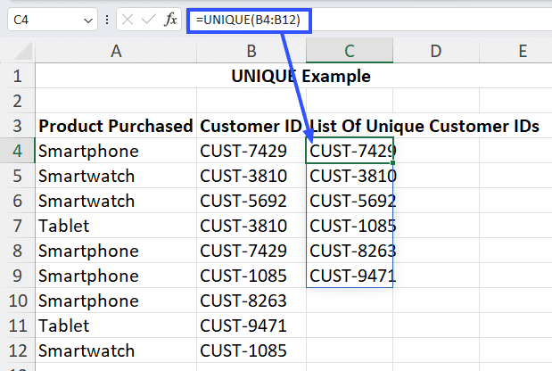Select cell A8 containing Smartphone
Screen dimensions: 552x371
point(116,251)
